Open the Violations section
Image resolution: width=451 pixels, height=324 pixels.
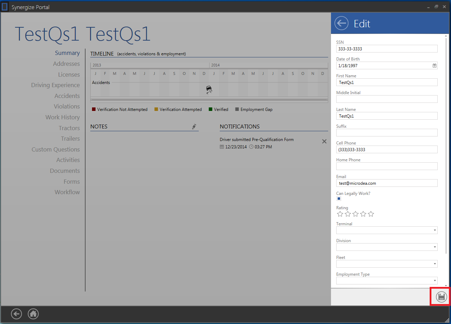pos(67,106)
